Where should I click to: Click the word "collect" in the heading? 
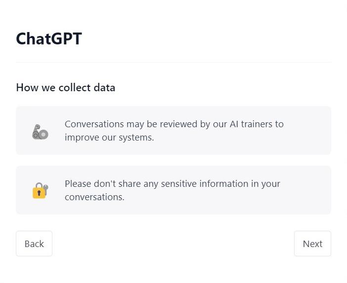point(75,88)
